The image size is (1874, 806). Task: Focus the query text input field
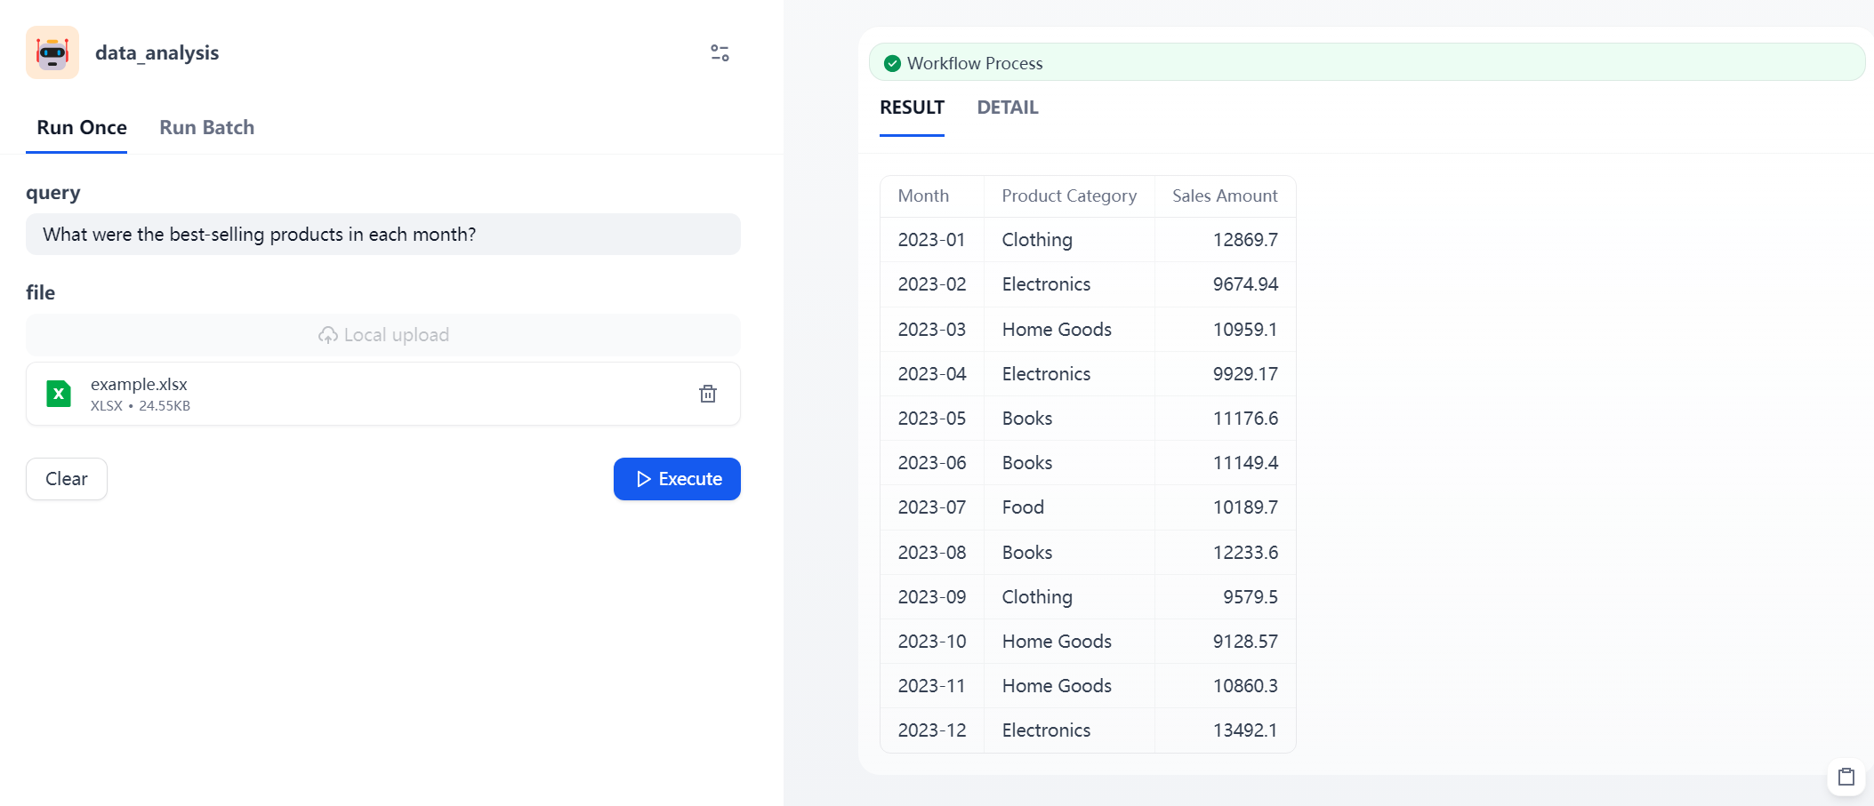[383, 235]
